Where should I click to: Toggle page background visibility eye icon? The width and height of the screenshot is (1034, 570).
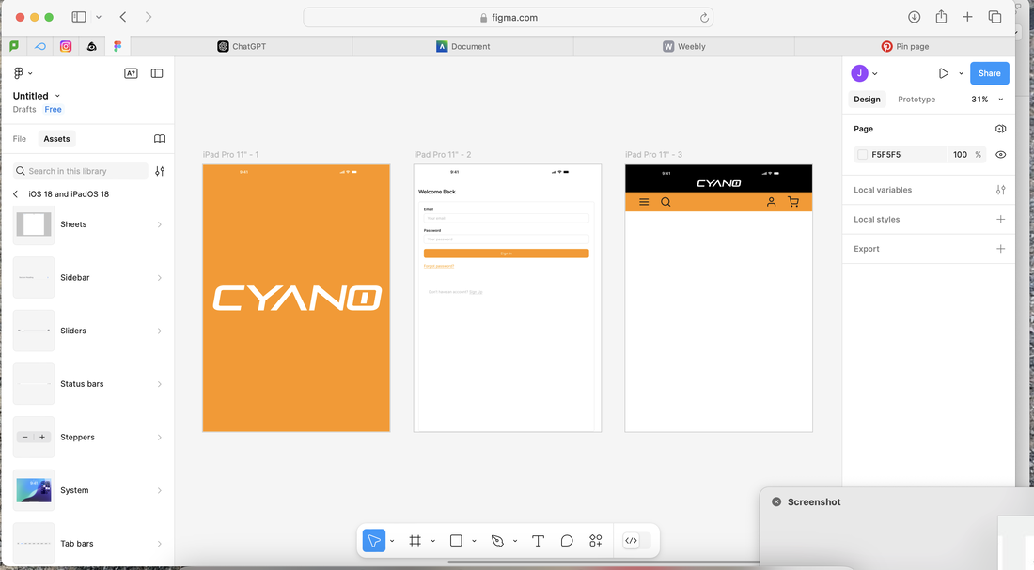point(1000,155)
